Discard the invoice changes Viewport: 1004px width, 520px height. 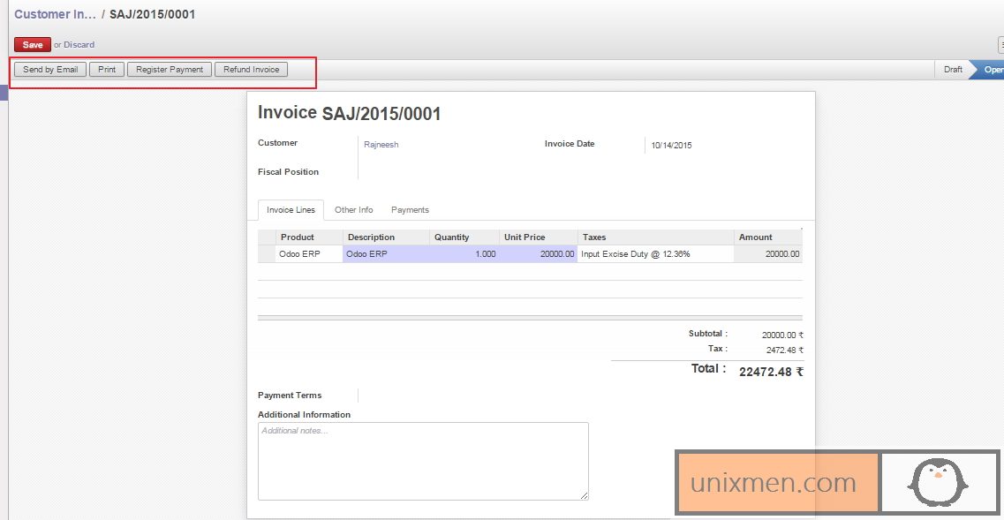79,45
